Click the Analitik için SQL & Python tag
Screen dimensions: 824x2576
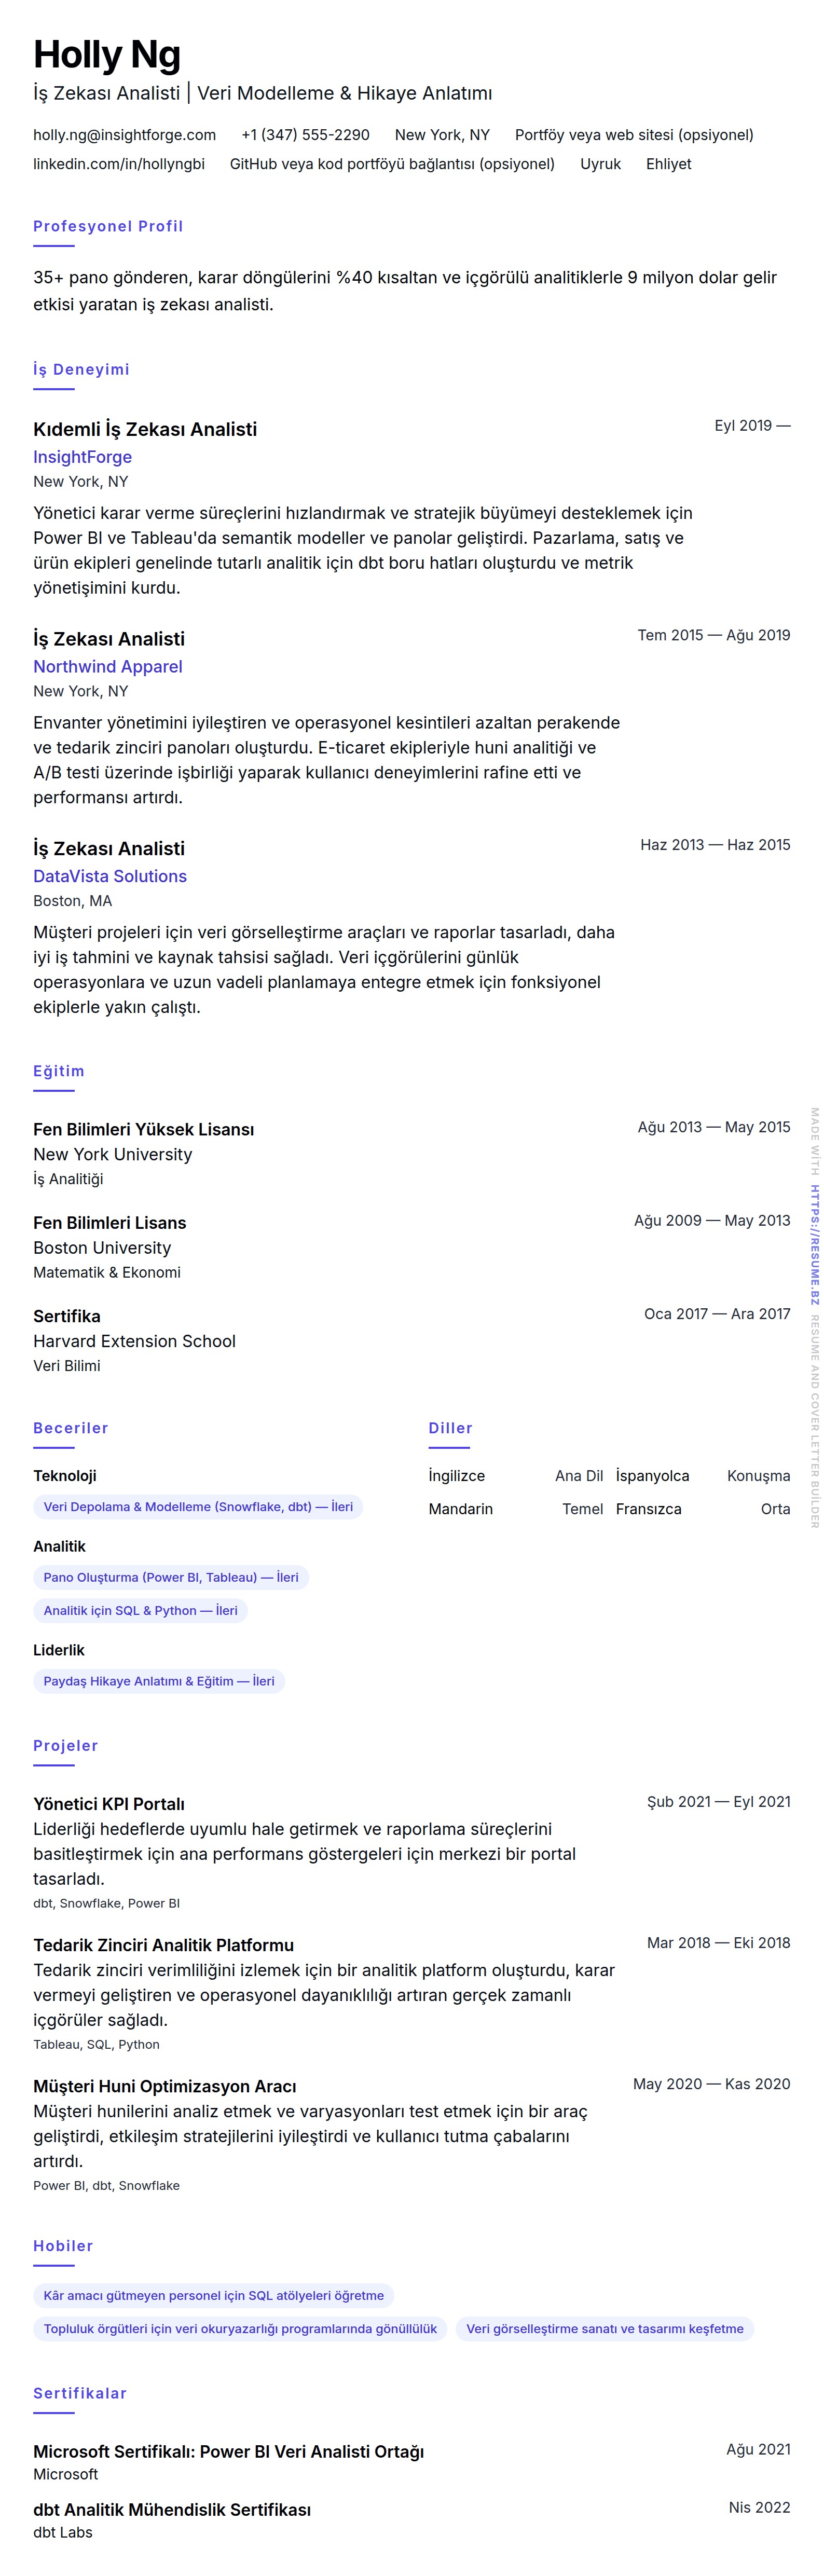pyautogui.click(x=140, y=1610)
